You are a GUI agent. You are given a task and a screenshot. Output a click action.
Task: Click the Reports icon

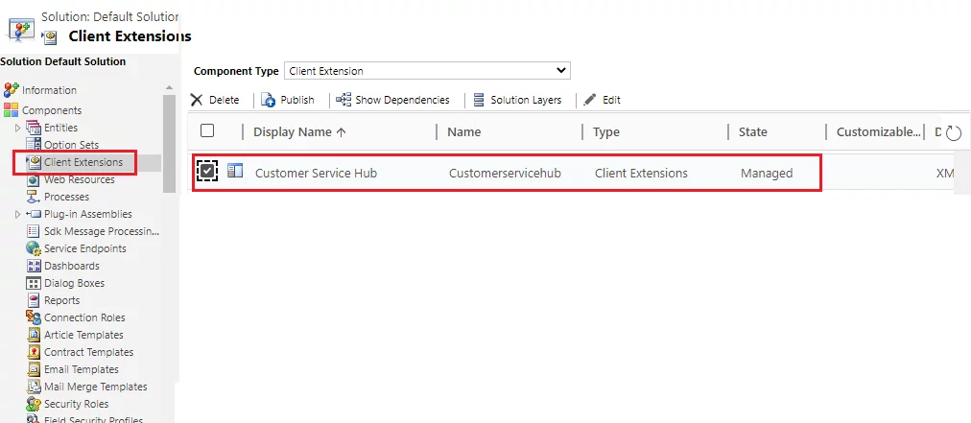click(x=34, y=301)
